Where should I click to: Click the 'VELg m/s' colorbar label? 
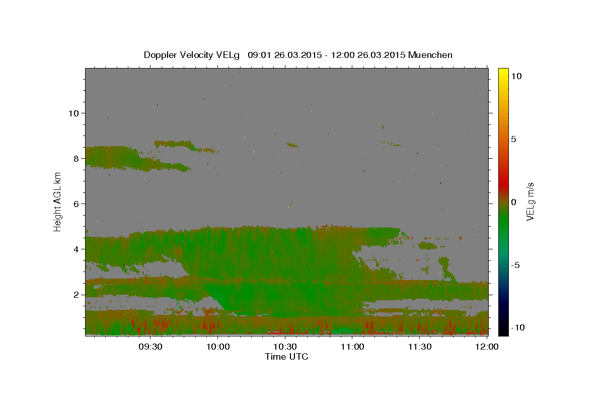[530, 201]
